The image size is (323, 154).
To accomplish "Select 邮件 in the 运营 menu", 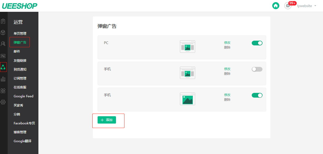I will pyautogui.click(x=17, y=51).
